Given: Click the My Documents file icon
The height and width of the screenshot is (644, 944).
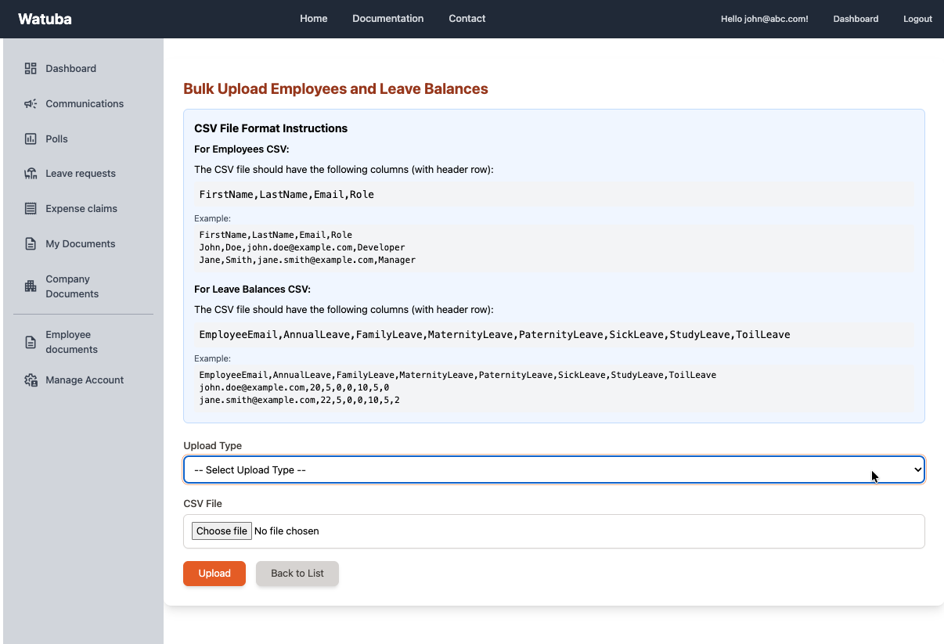Looking at the screenshot, I should [31, 244].
